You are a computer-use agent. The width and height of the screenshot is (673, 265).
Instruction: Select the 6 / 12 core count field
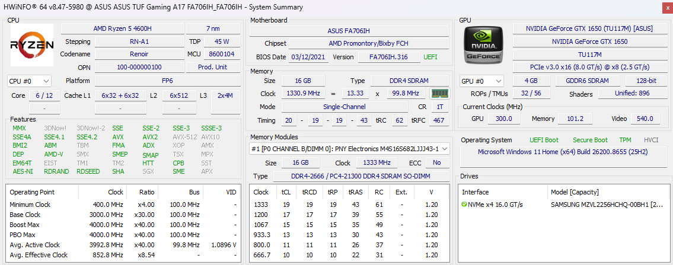pos(44,95)
